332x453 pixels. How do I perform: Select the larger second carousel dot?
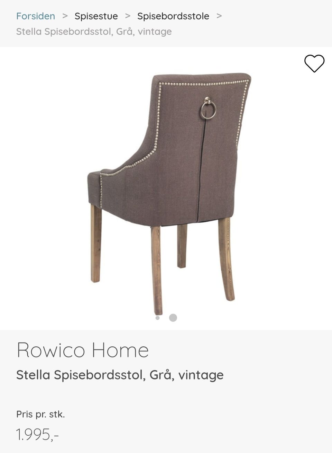pos(173,318)
